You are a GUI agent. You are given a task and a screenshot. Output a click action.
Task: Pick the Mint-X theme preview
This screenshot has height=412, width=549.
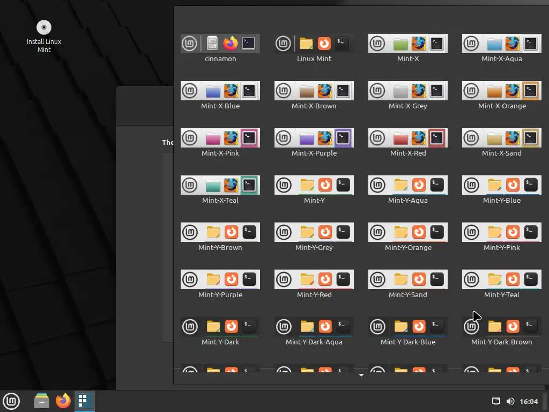click(x=408, y=48)
